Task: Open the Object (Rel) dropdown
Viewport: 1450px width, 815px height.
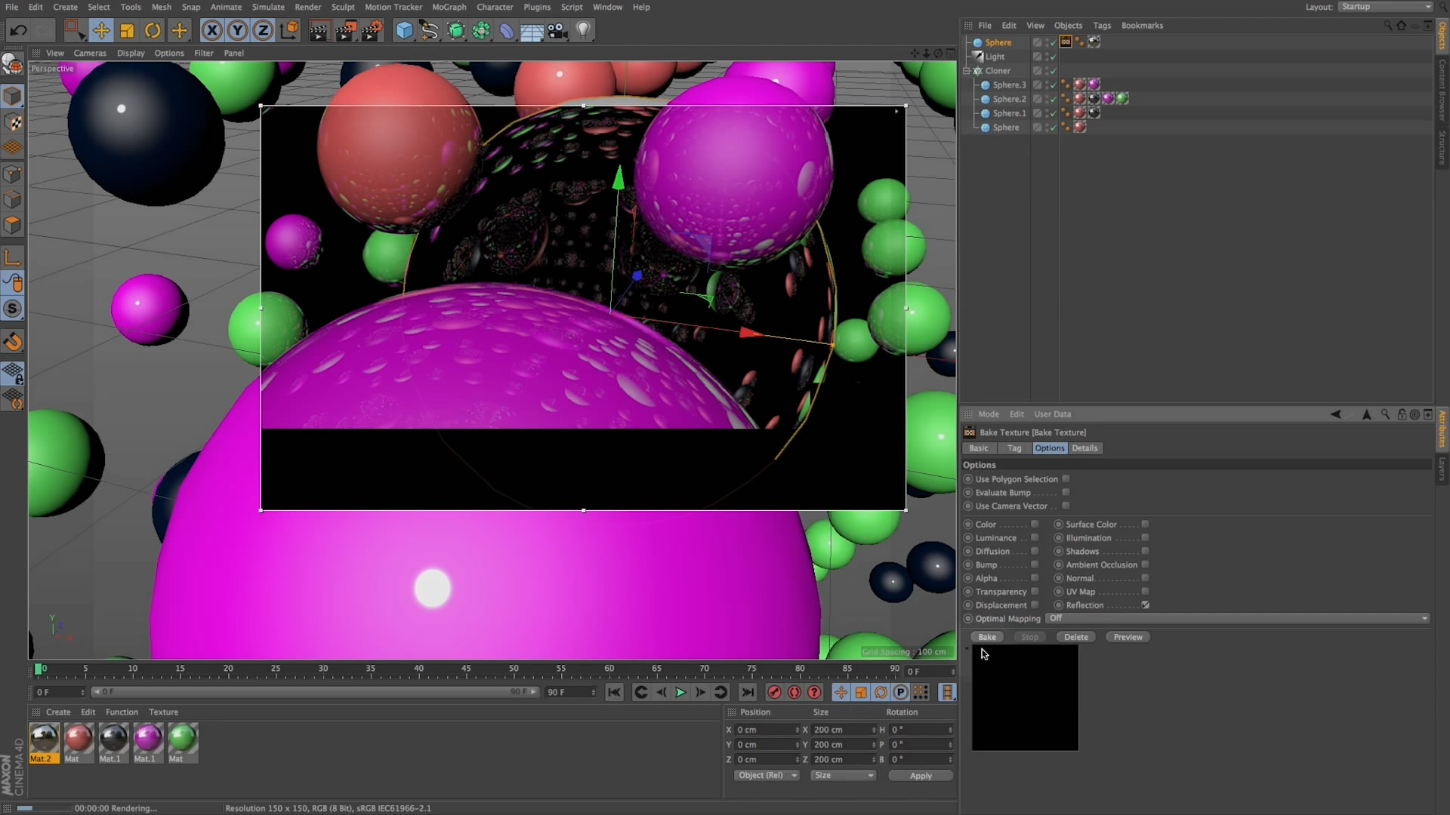Action: (x=766, y=775)
